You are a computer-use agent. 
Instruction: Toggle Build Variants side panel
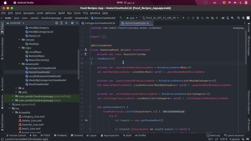click(2, 122)
